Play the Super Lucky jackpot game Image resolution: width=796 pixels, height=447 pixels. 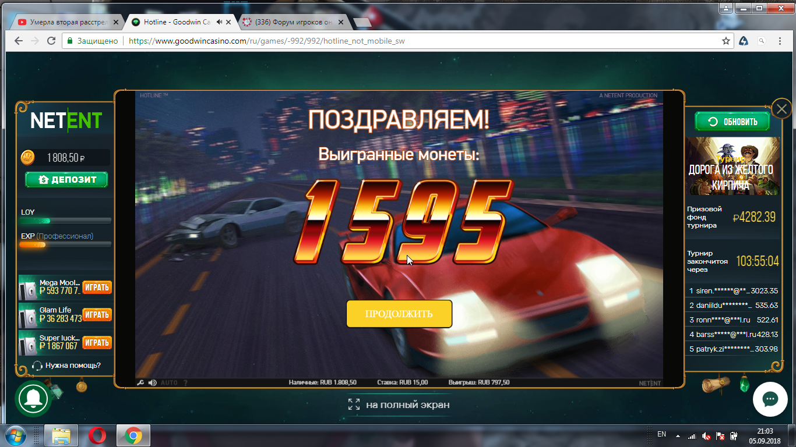pyautogui.click(x=97, y=343)
